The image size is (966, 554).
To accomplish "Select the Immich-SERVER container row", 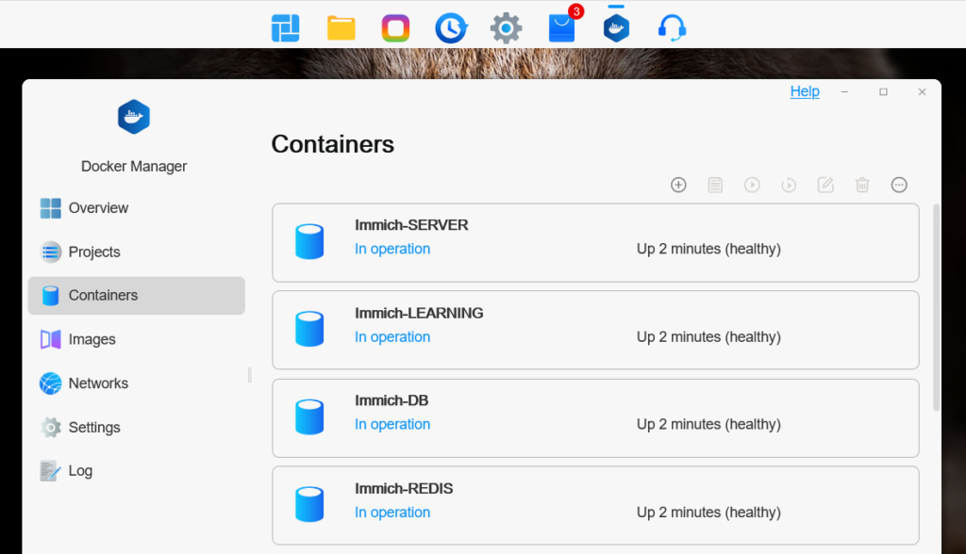I will tap(595, 243).
